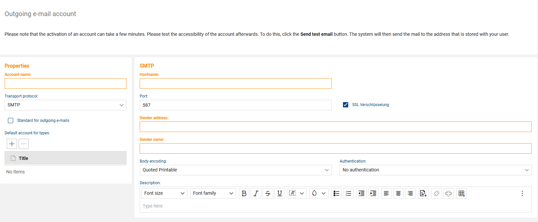Image resolution: width=538 pixels, height=222 pixels.
Task: Open font color dropdown arrow
Action: [302, 193]
